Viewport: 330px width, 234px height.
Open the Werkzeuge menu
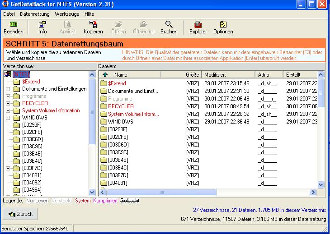67,14
